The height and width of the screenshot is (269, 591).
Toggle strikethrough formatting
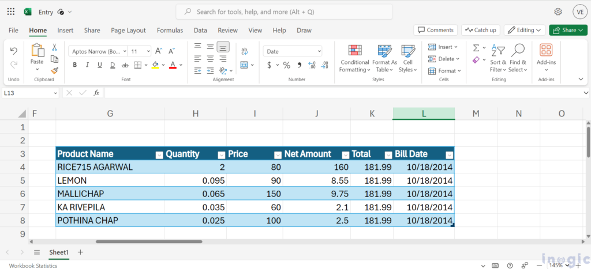125,65
